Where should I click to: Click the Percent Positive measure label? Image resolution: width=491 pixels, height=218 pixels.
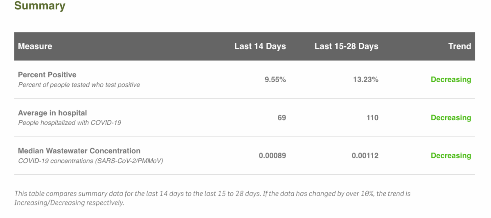47,75
